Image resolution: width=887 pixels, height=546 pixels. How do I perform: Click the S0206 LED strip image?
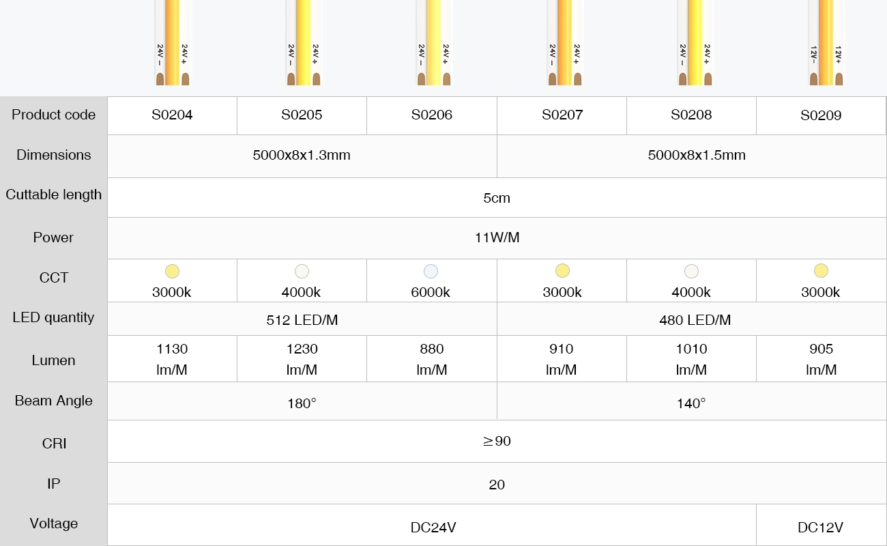[434, 42]
